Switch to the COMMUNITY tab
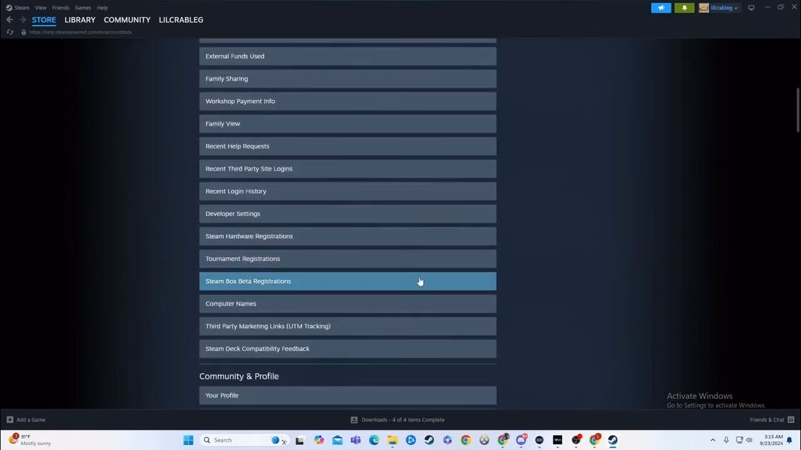The width and height of the screenshot is (801, 450). (127, 20)
